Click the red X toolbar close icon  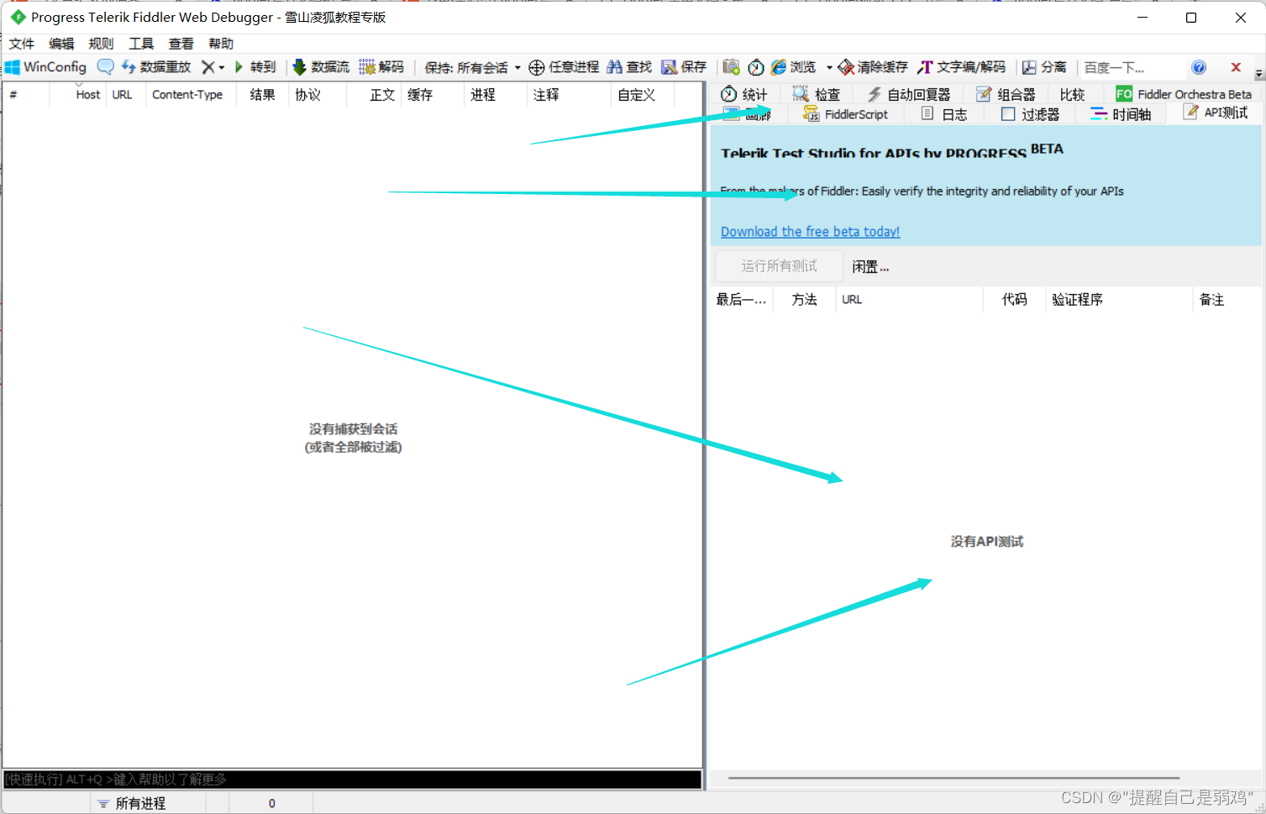coord(1236,67)
